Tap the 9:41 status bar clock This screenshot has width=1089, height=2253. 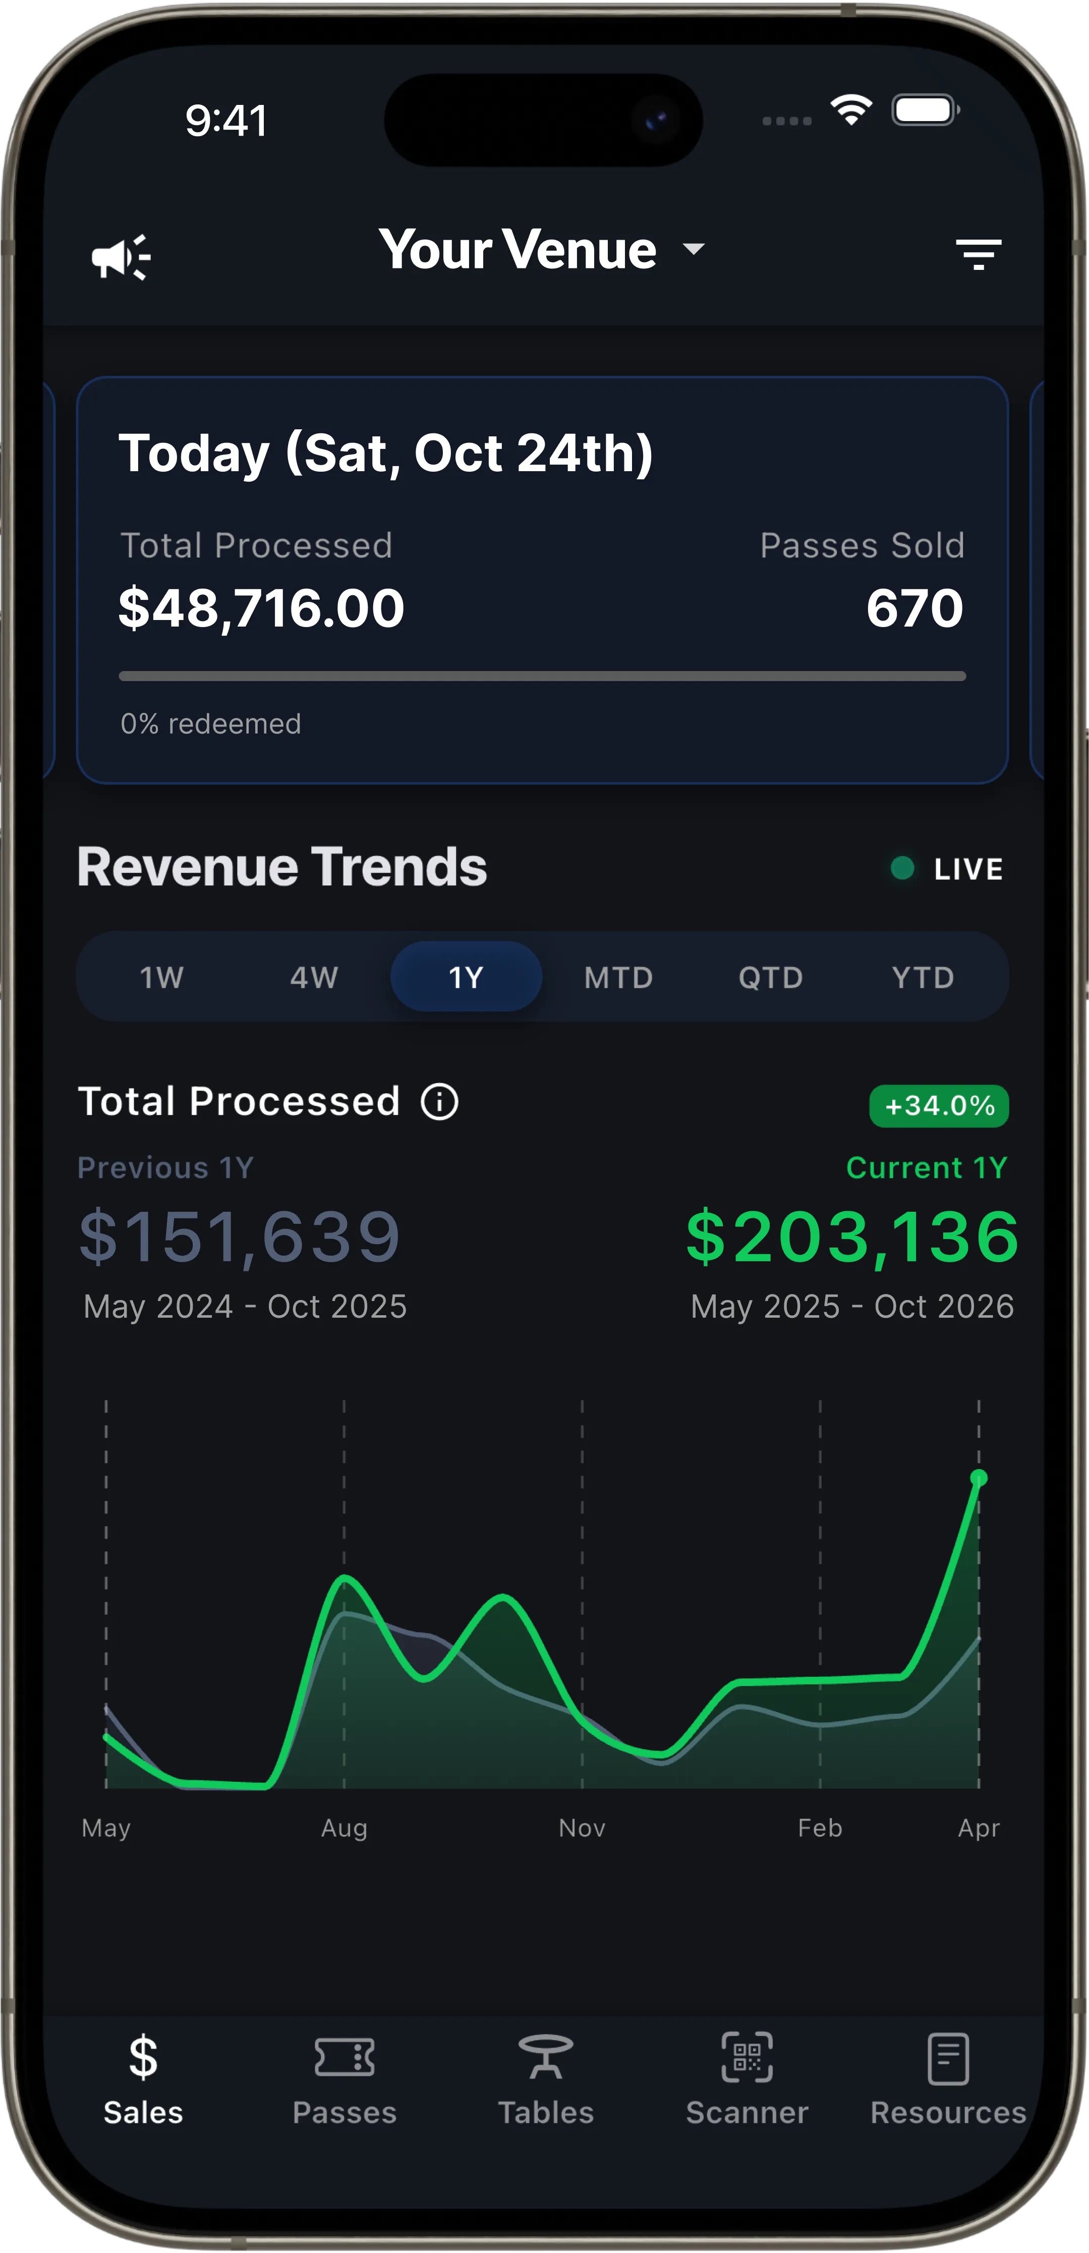point(226,120)
